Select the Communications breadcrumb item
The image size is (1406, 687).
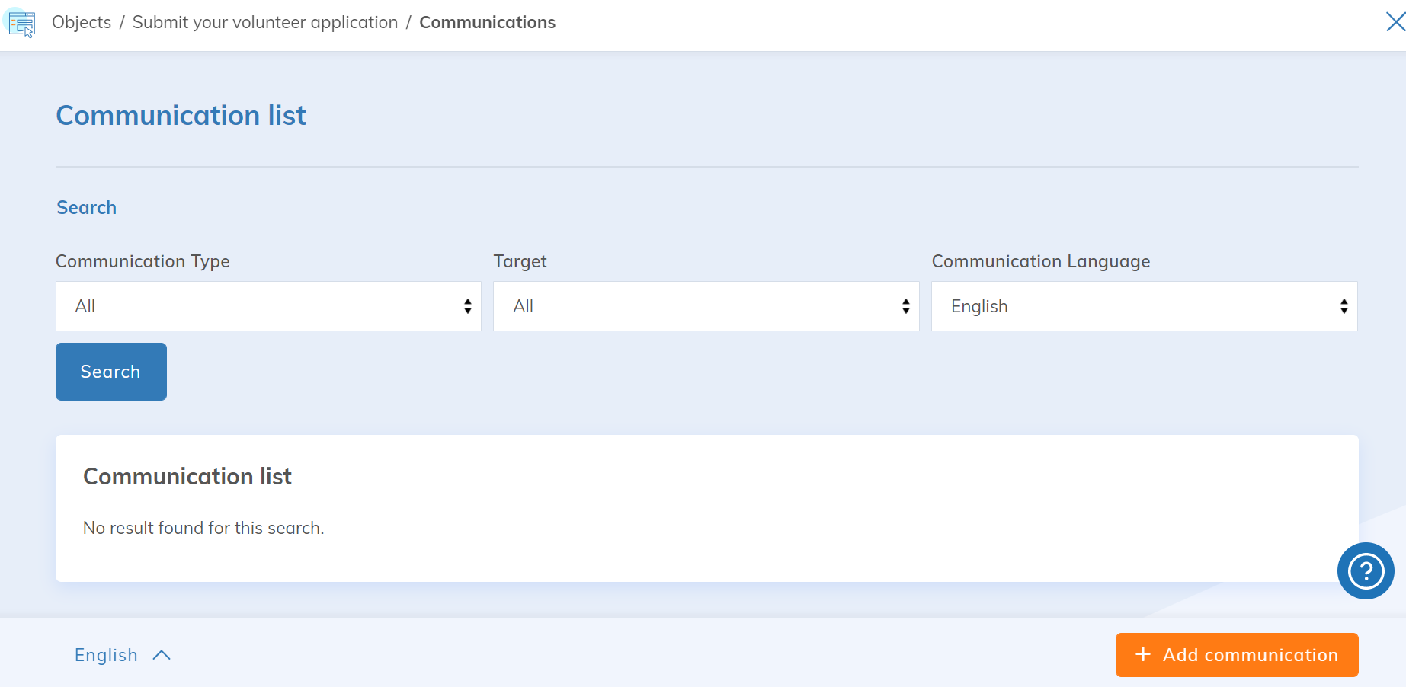(487, 23)
